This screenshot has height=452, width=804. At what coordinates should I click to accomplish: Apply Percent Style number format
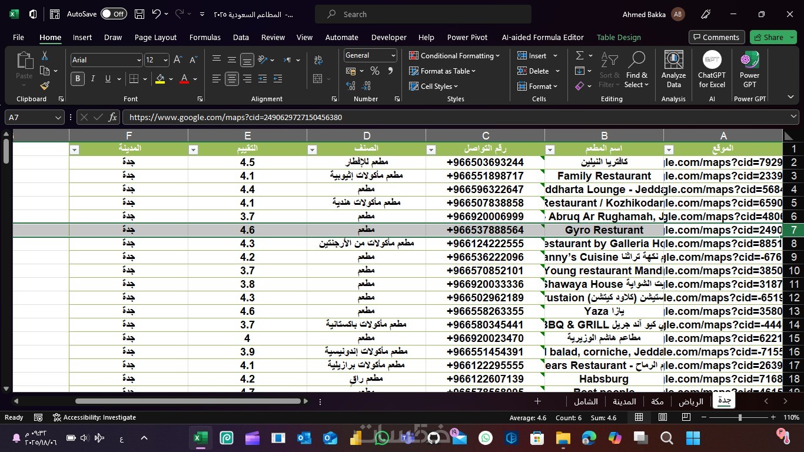[x=375, y=71]
